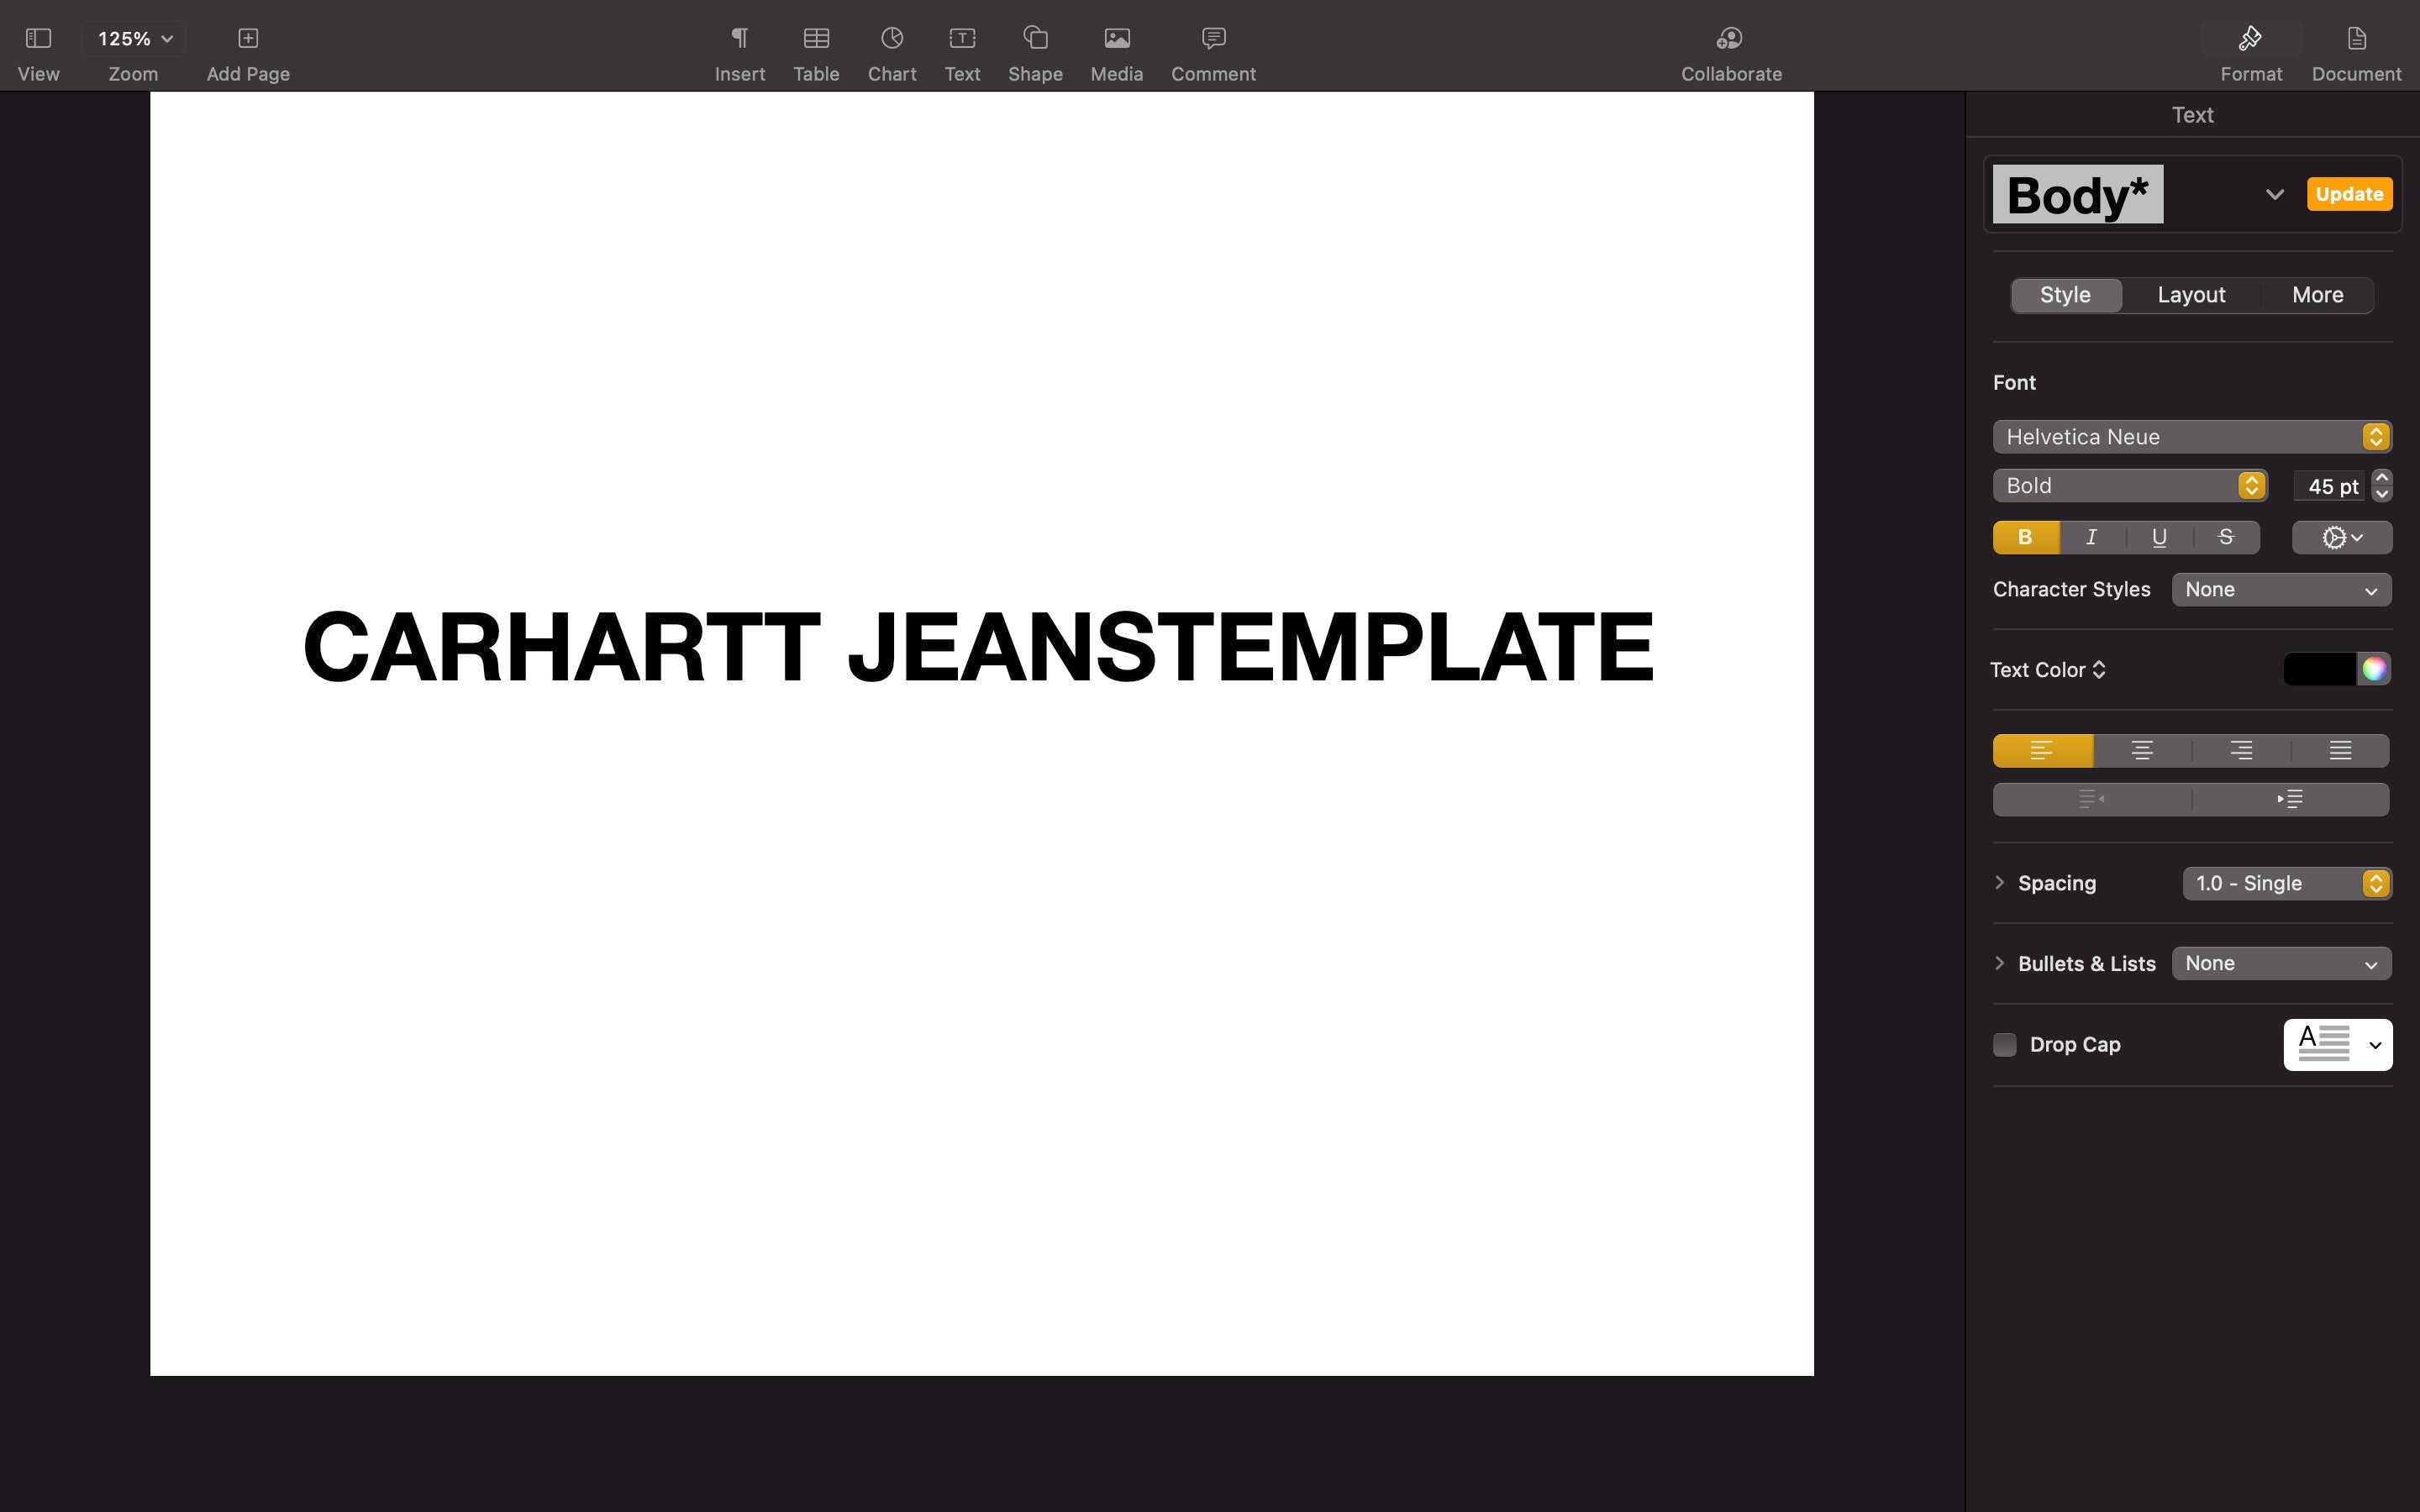2420x1512 pixels.
Task: Toggle italic text formatting
Action: (x=2091, y=538)
